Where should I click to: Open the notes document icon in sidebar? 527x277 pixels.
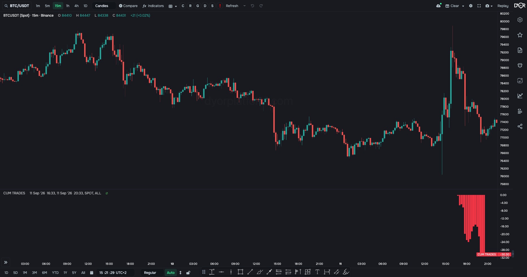click(520, 50)
